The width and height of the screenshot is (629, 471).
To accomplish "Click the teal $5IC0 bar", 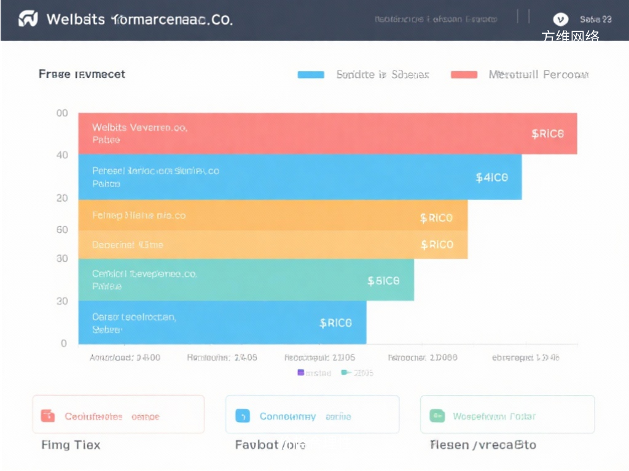I will pyautogui.click(x=246, y=280).
